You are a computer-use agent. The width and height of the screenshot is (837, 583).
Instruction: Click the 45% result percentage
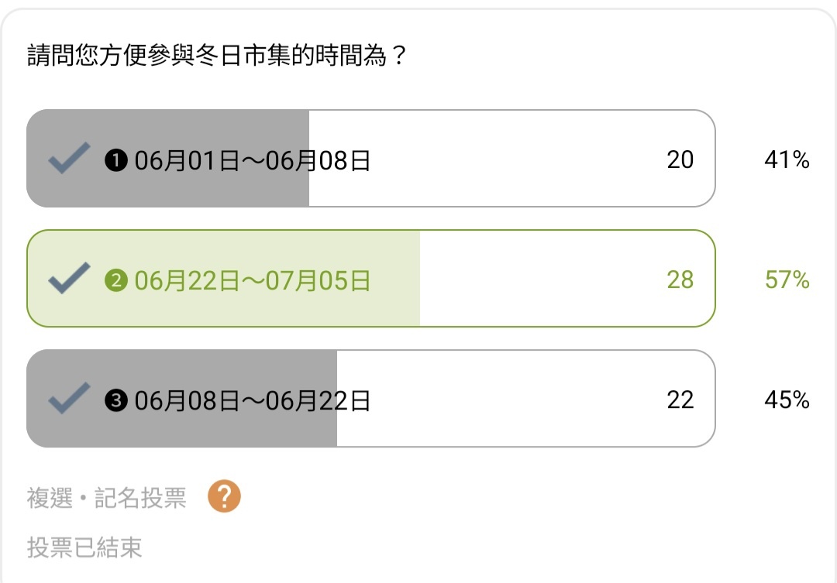click(x=787, y=400)
